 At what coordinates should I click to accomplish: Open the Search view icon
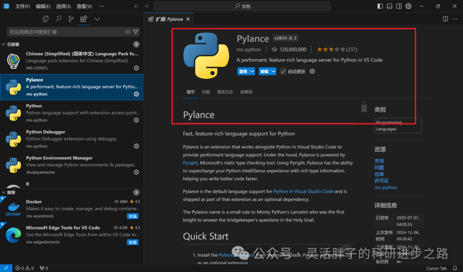click(58, 19)
